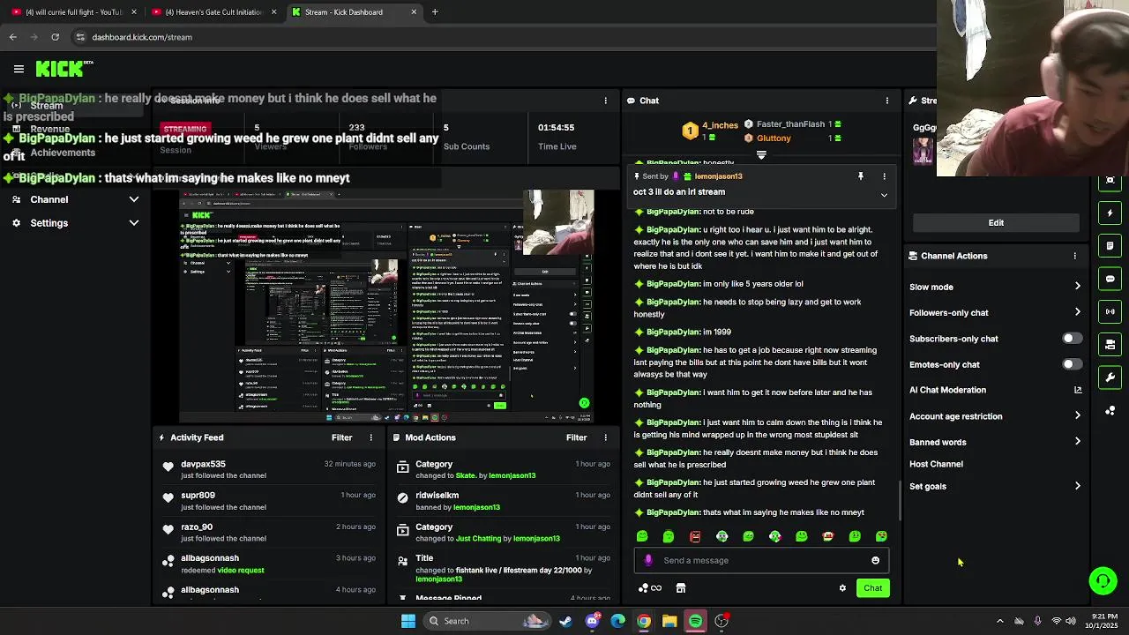
Task: Click the stream preview thumbnail
Action: pyautogui.click(x=386, y=304)
